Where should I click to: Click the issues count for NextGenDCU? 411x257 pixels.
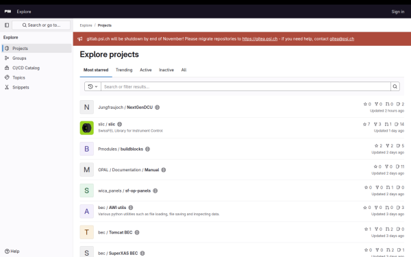coord(400,104)
